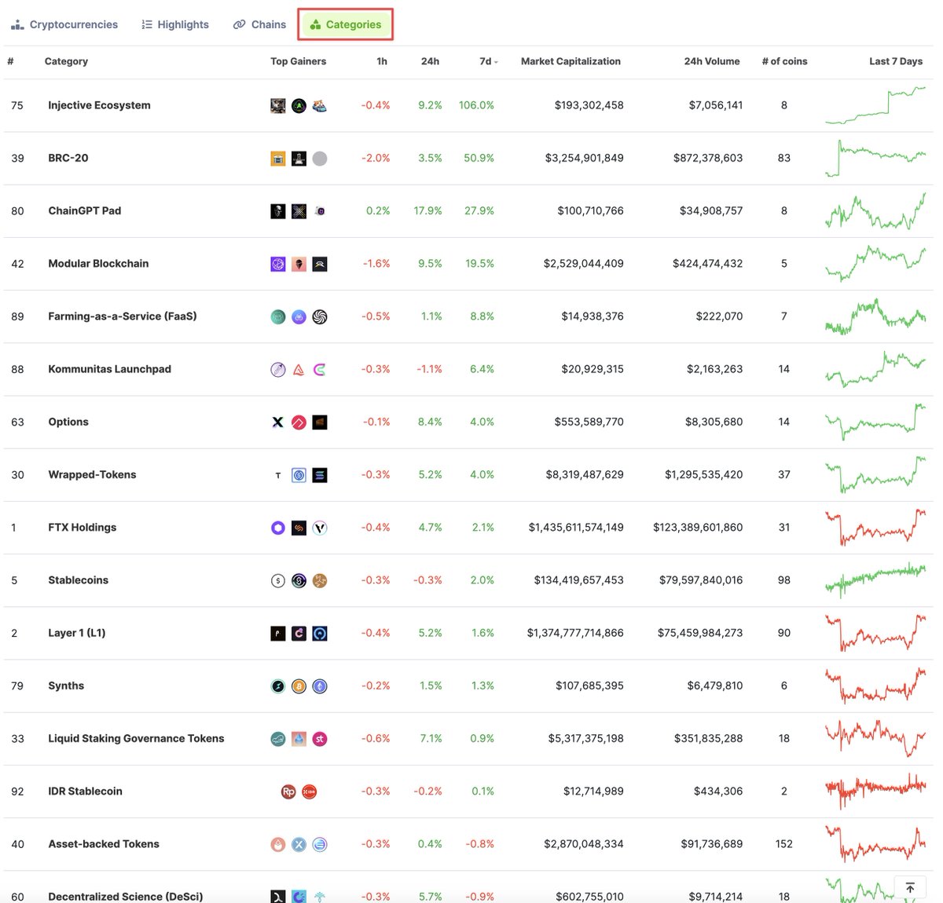This screenshot has width=943, height=903.
Task: Click first top gainer icon in Injective Ecosystem row
Action: coord(278,105)
